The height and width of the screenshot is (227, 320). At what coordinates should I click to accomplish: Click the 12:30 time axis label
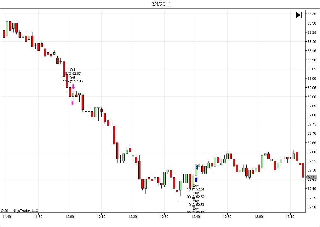(x=164, y=217)
